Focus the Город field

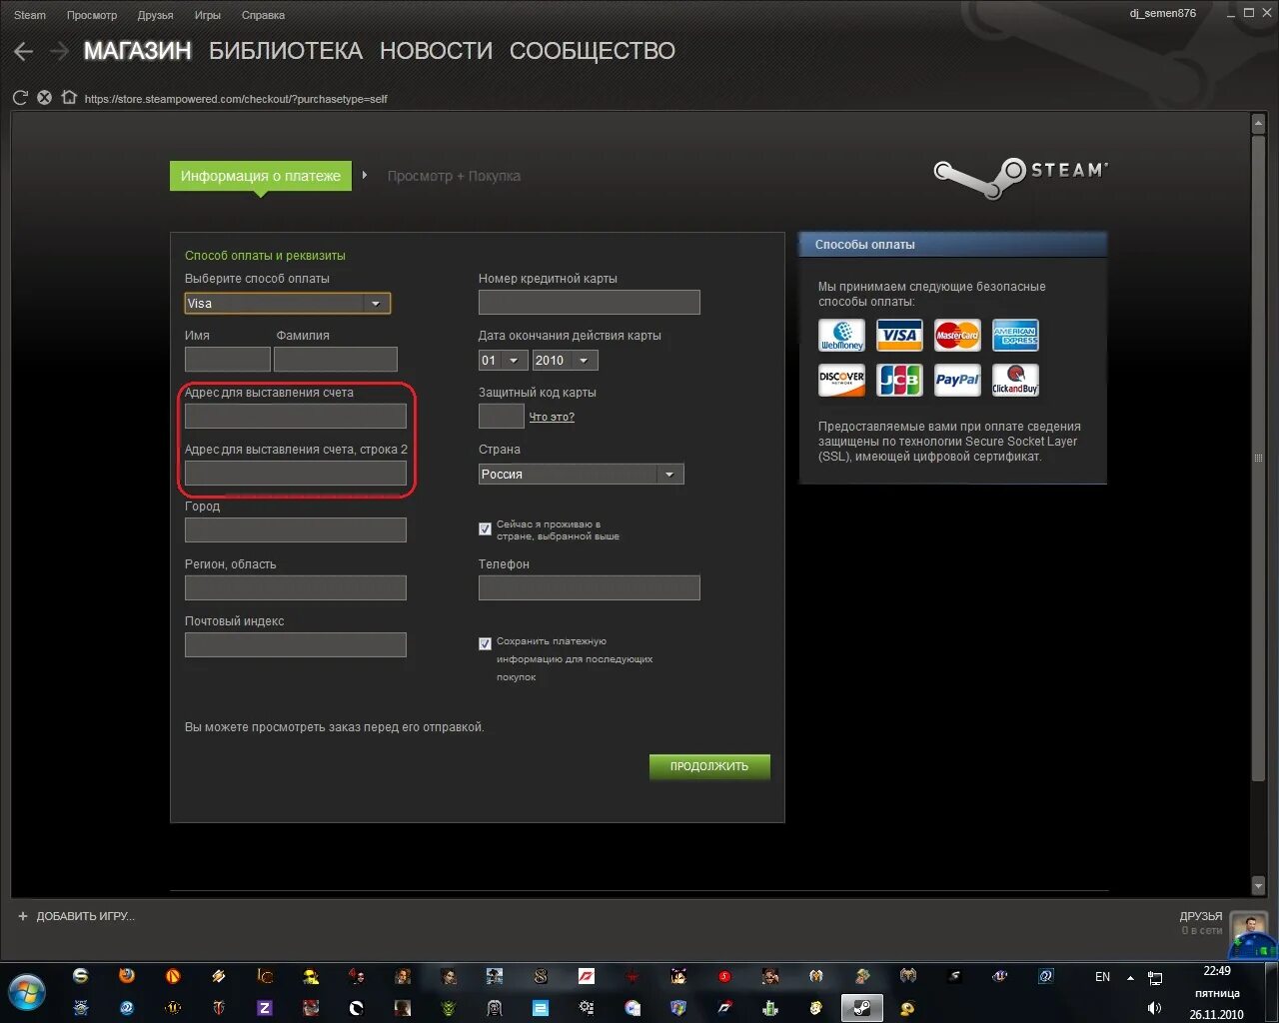[x=296, y=530]
